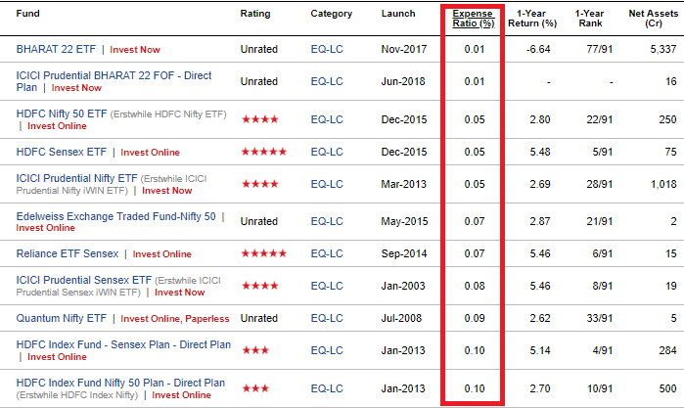Click four-star rating of HDFC Nifty 50 ETF
The height and width of the screenshot is (408, 684).
pyautogui.click(x=259, y=119)
